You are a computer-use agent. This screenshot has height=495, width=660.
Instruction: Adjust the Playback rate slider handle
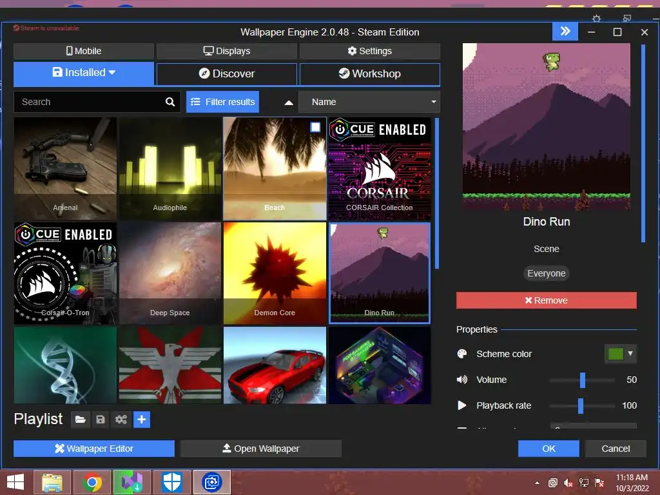click(x=581, y=406)
